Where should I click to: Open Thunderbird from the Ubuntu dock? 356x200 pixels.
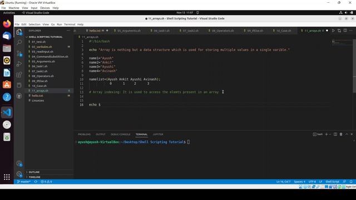coord(7,36)
